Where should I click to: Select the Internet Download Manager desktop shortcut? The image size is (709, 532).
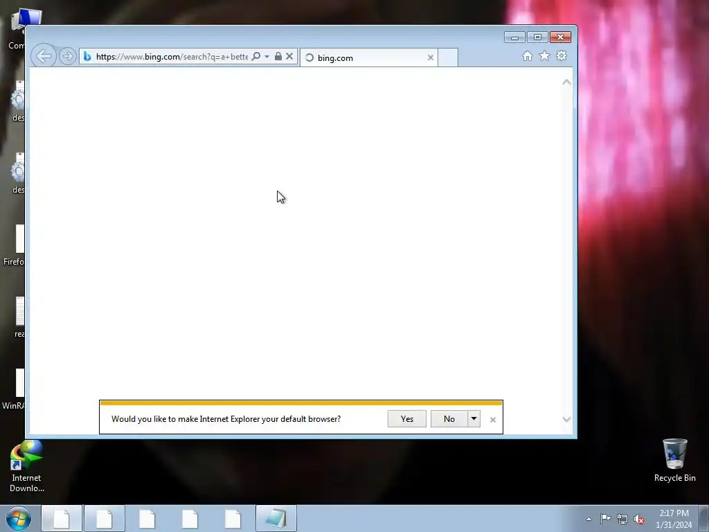[x=26, y=467]
